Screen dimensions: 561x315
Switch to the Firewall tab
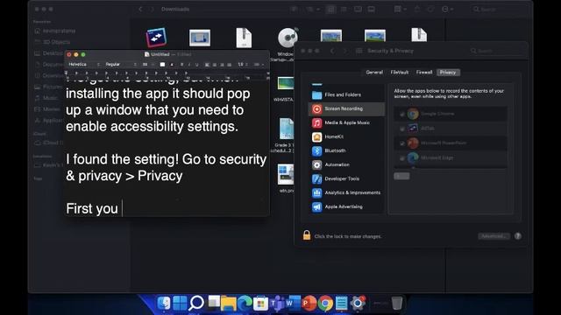(x=424, y=72)
